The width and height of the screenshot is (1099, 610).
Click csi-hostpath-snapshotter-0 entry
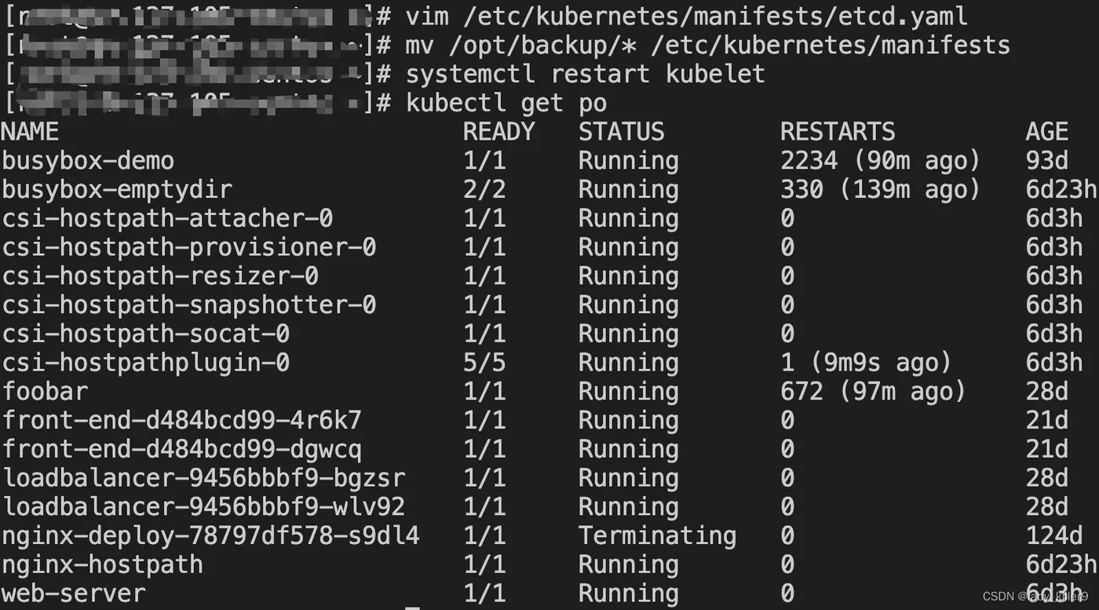click(189, 305)
